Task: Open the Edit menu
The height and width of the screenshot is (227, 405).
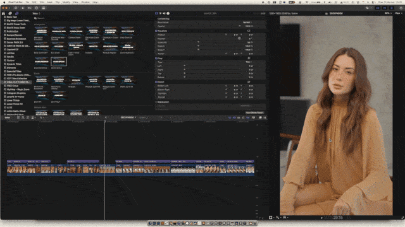Action: pyautogui.click(x=34, y=3)
